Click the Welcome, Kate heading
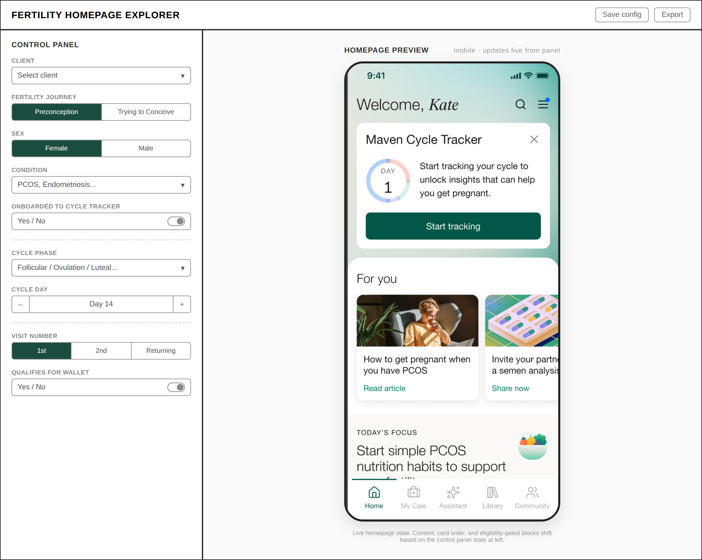Screen dimensions: 702x560 407,105
